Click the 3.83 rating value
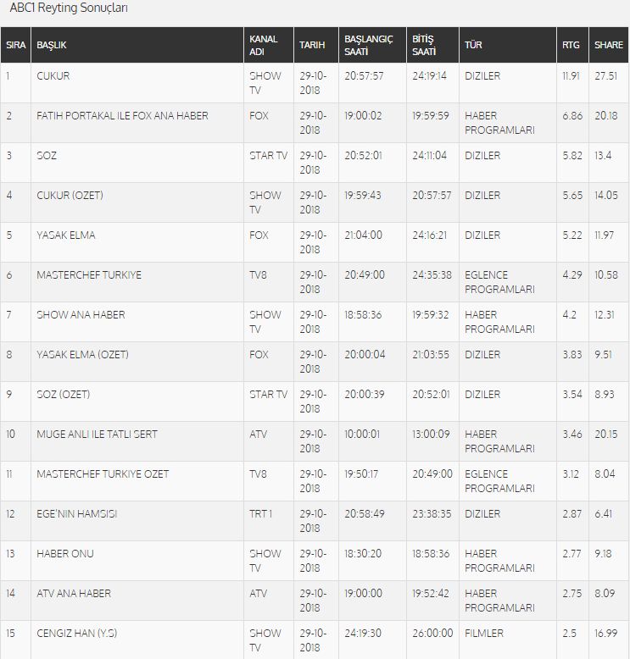 point(572,355)
